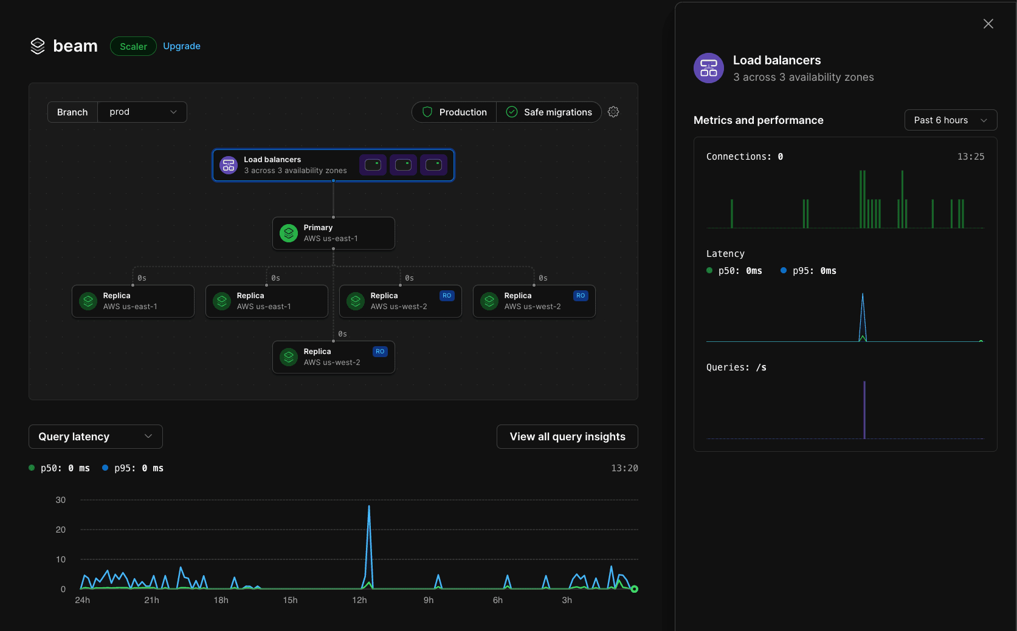Click the beam logo icon

pos(38,46)
